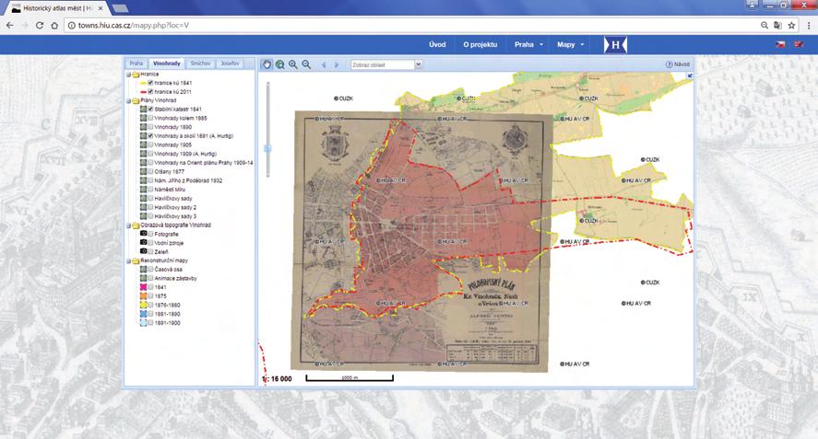Image resolution: width=818 pixels, height=439 pixels.
Task: Click the translate page icon
Action: point(777,25)
